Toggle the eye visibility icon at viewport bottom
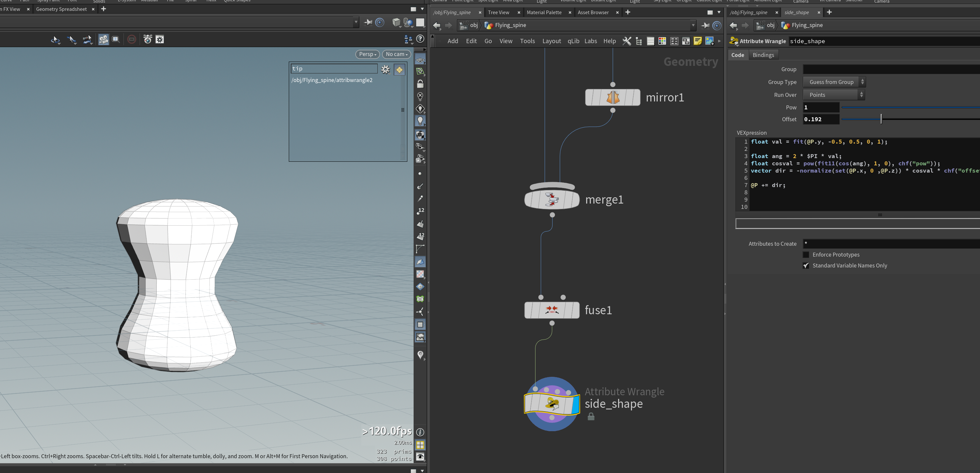Image resolution: width=980 pixels, height=473 pixels. (x=420, y=457)
